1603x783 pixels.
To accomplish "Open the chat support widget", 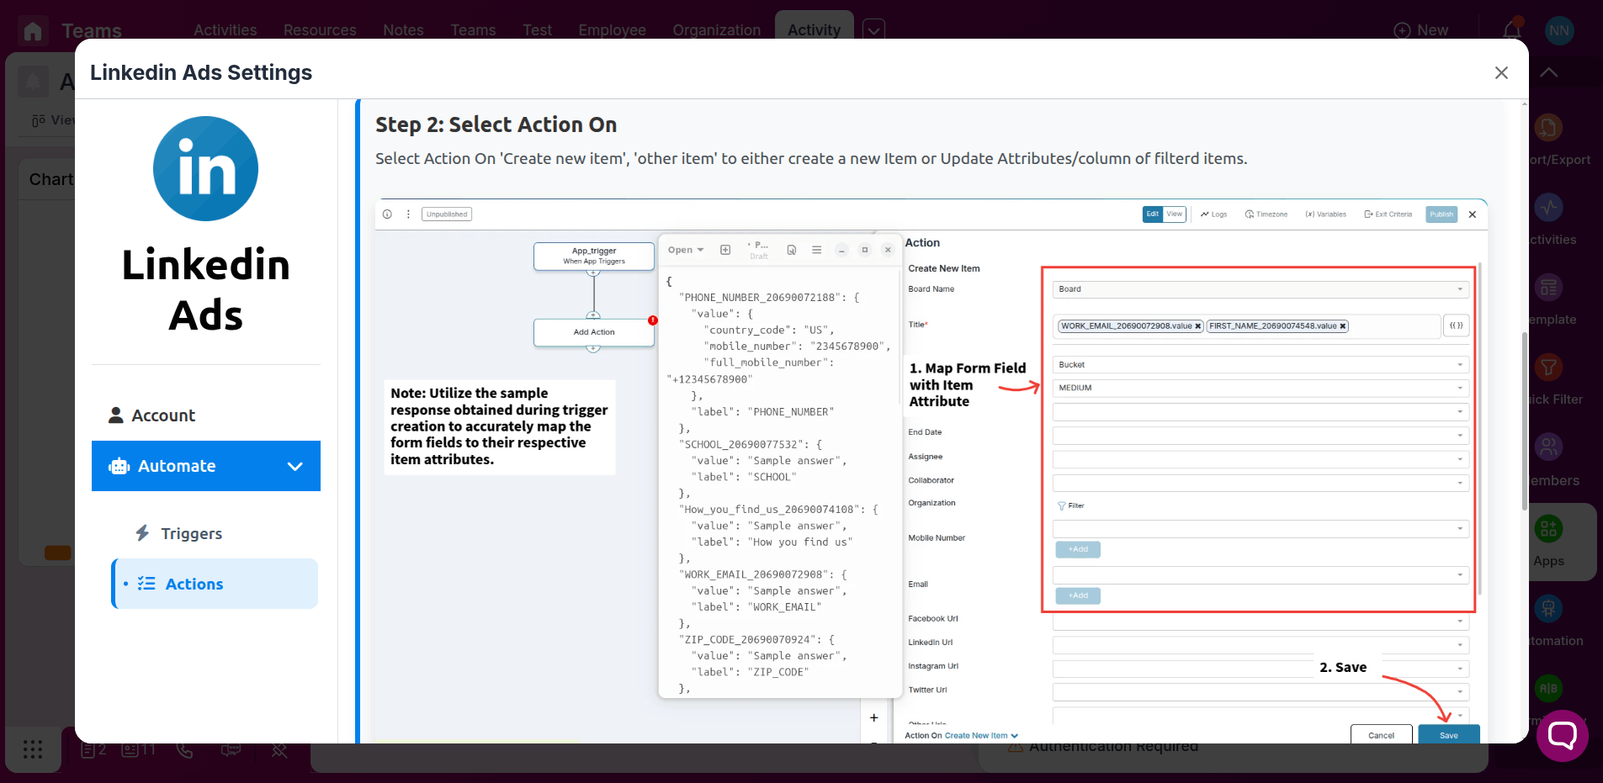I will (x=1562, y=736).
